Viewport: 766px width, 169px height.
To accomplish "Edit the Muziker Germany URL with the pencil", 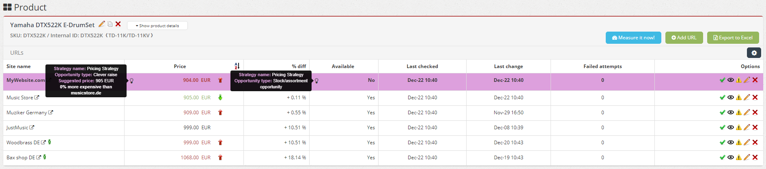I will pos(747,112).
